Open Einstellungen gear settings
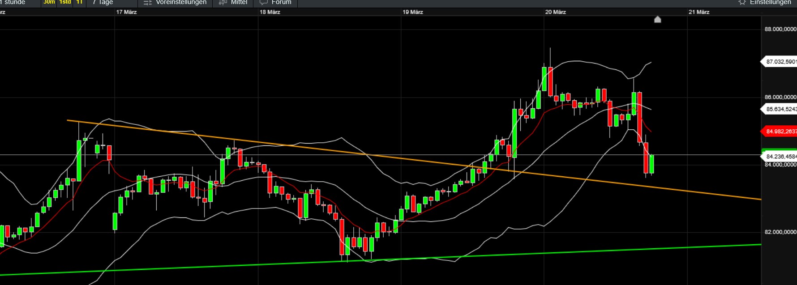This screenshot has height=285, width=797. 765,3
